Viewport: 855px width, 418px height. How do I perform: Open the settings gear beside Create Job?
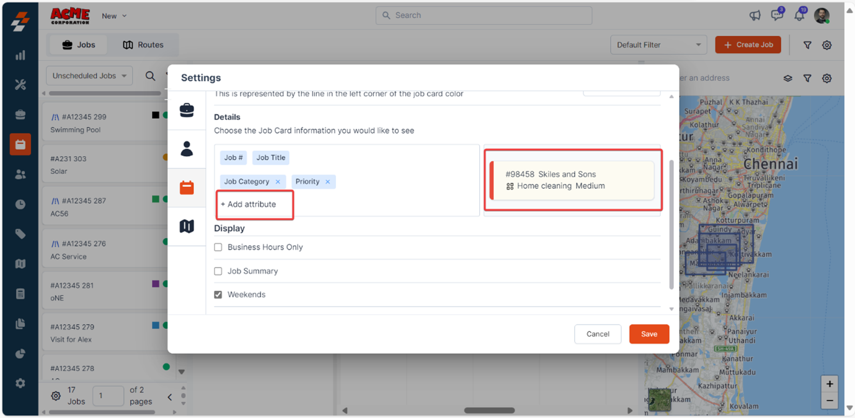(827, 45)
